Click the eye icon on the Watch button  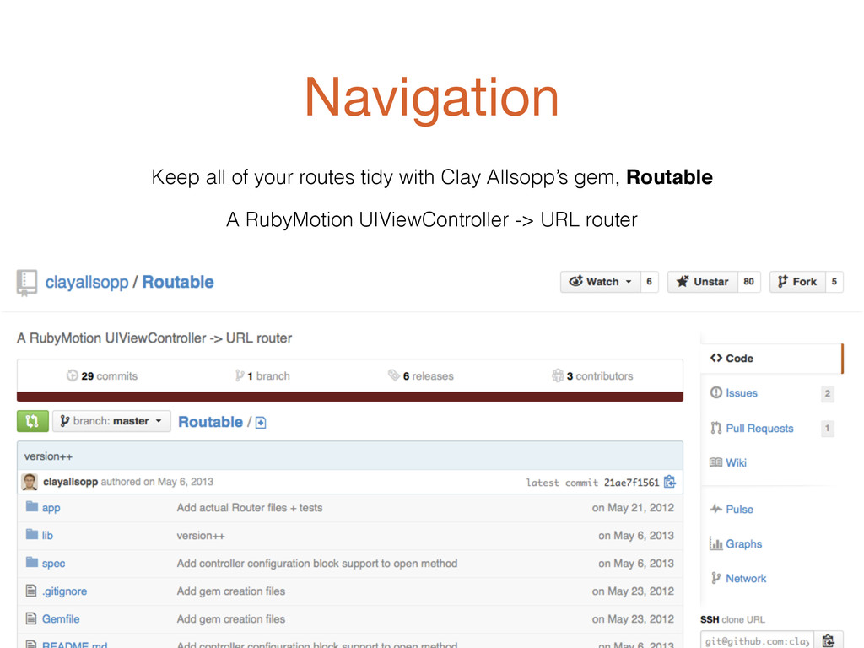[x=575, y=281]
